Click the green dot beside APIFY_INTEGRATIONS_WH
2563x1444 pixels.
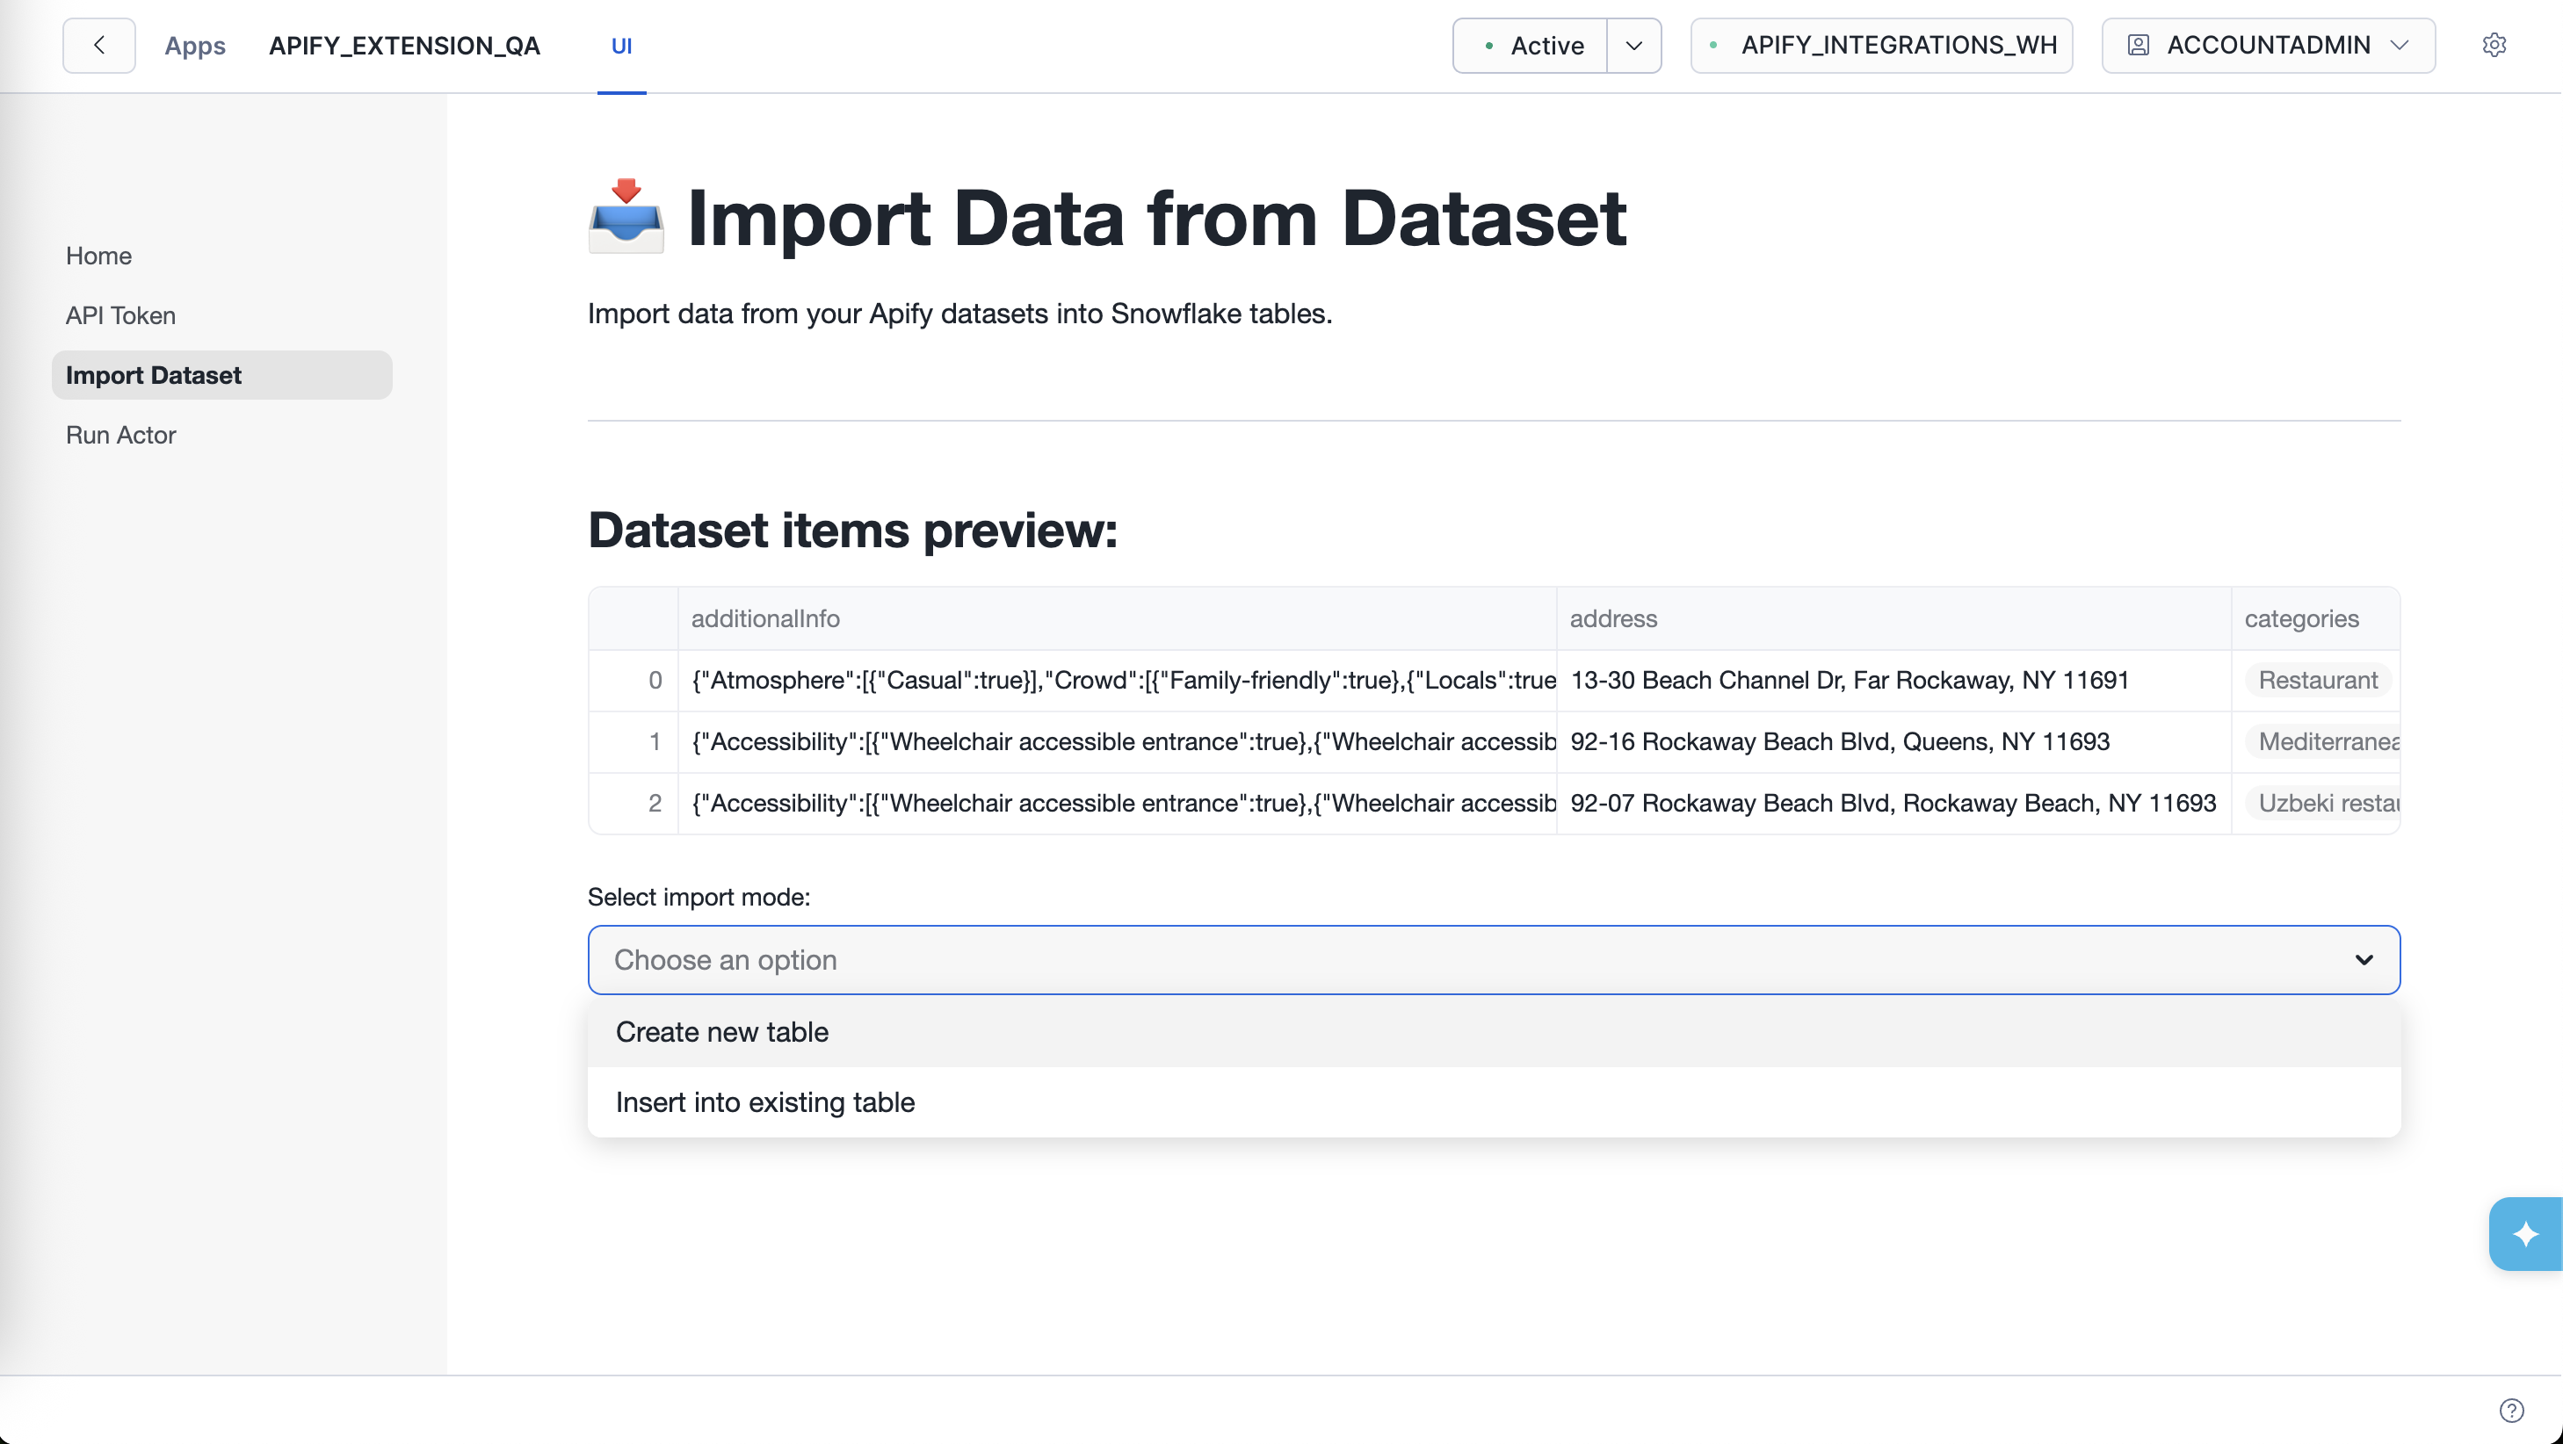(1713, 45)
